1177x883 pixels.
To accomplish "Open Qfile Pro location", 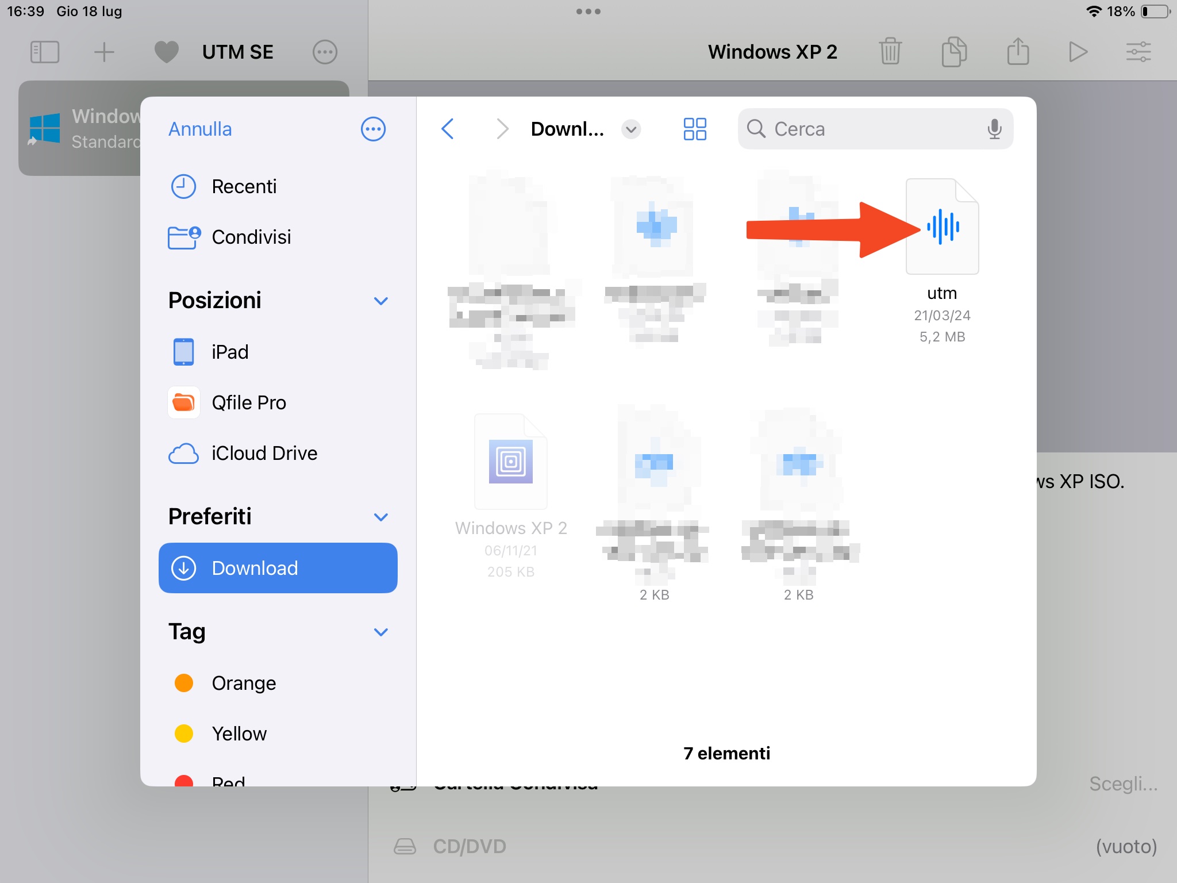I will [x=278, y=402].
